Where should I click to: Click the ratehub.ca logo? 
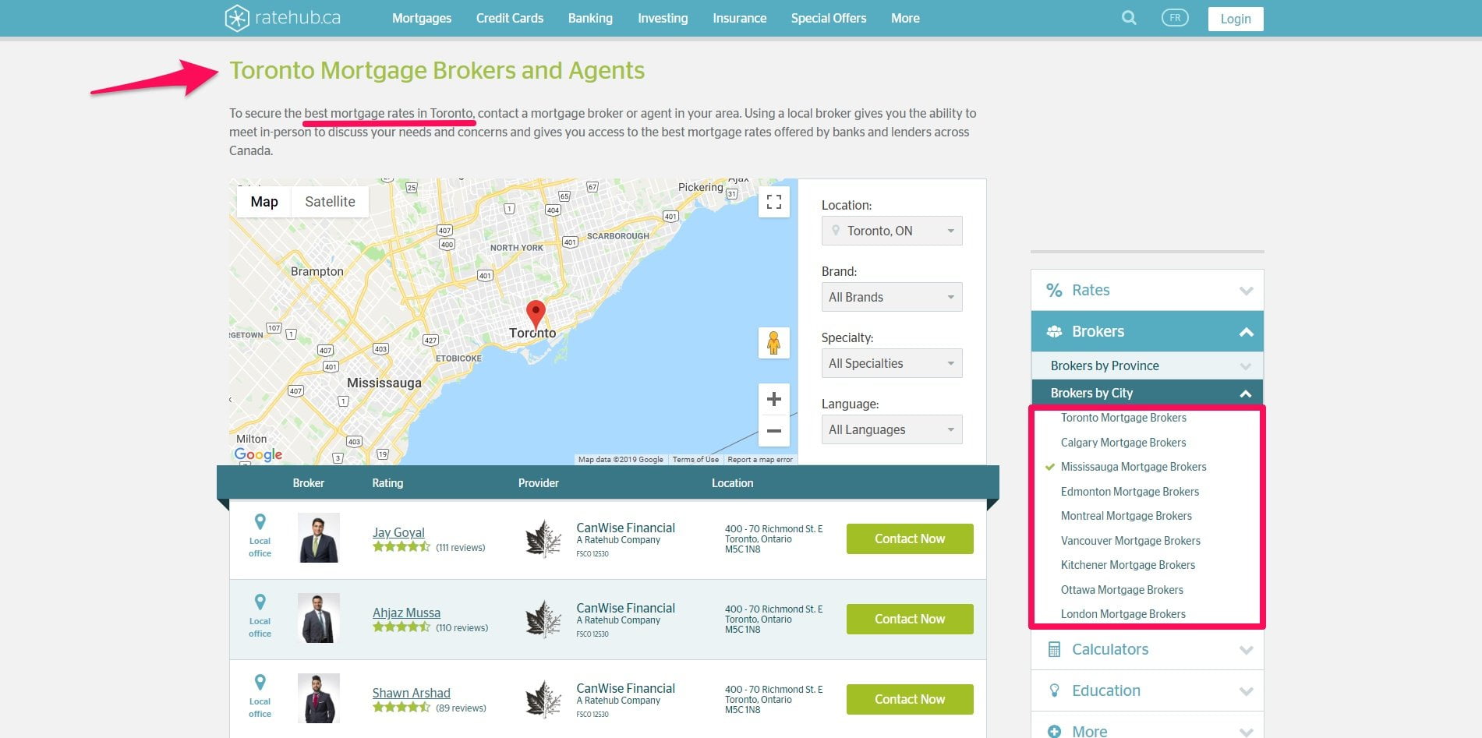coord(282,18)
